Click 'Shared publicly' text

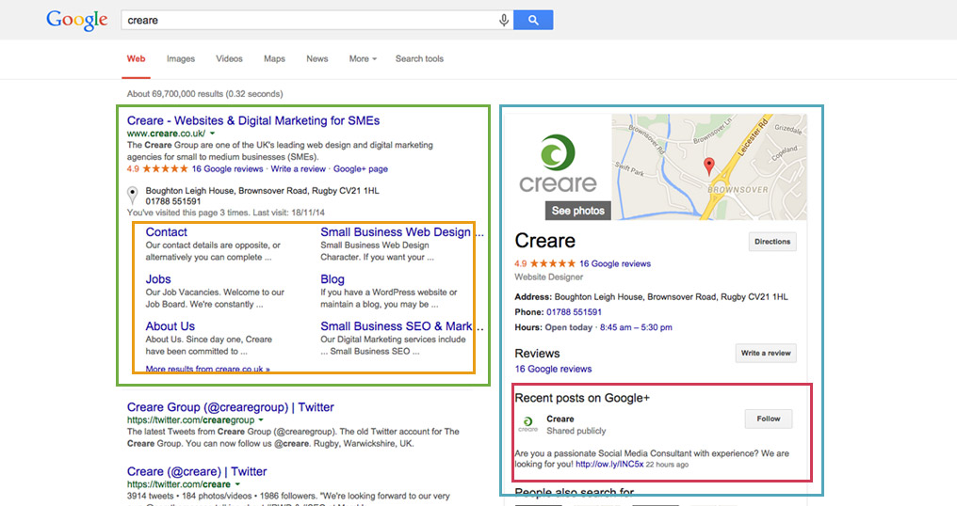[x=576, y=431]
